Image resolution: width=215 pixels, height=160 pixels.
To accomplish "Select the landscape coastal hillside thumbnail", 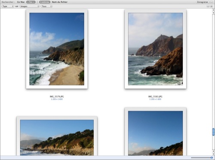I will 57,136.
